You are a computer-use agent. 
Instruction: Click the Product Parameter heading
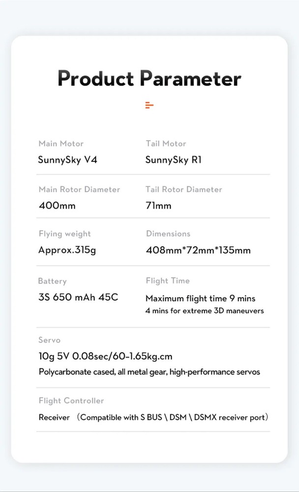[x=149, y=79]
